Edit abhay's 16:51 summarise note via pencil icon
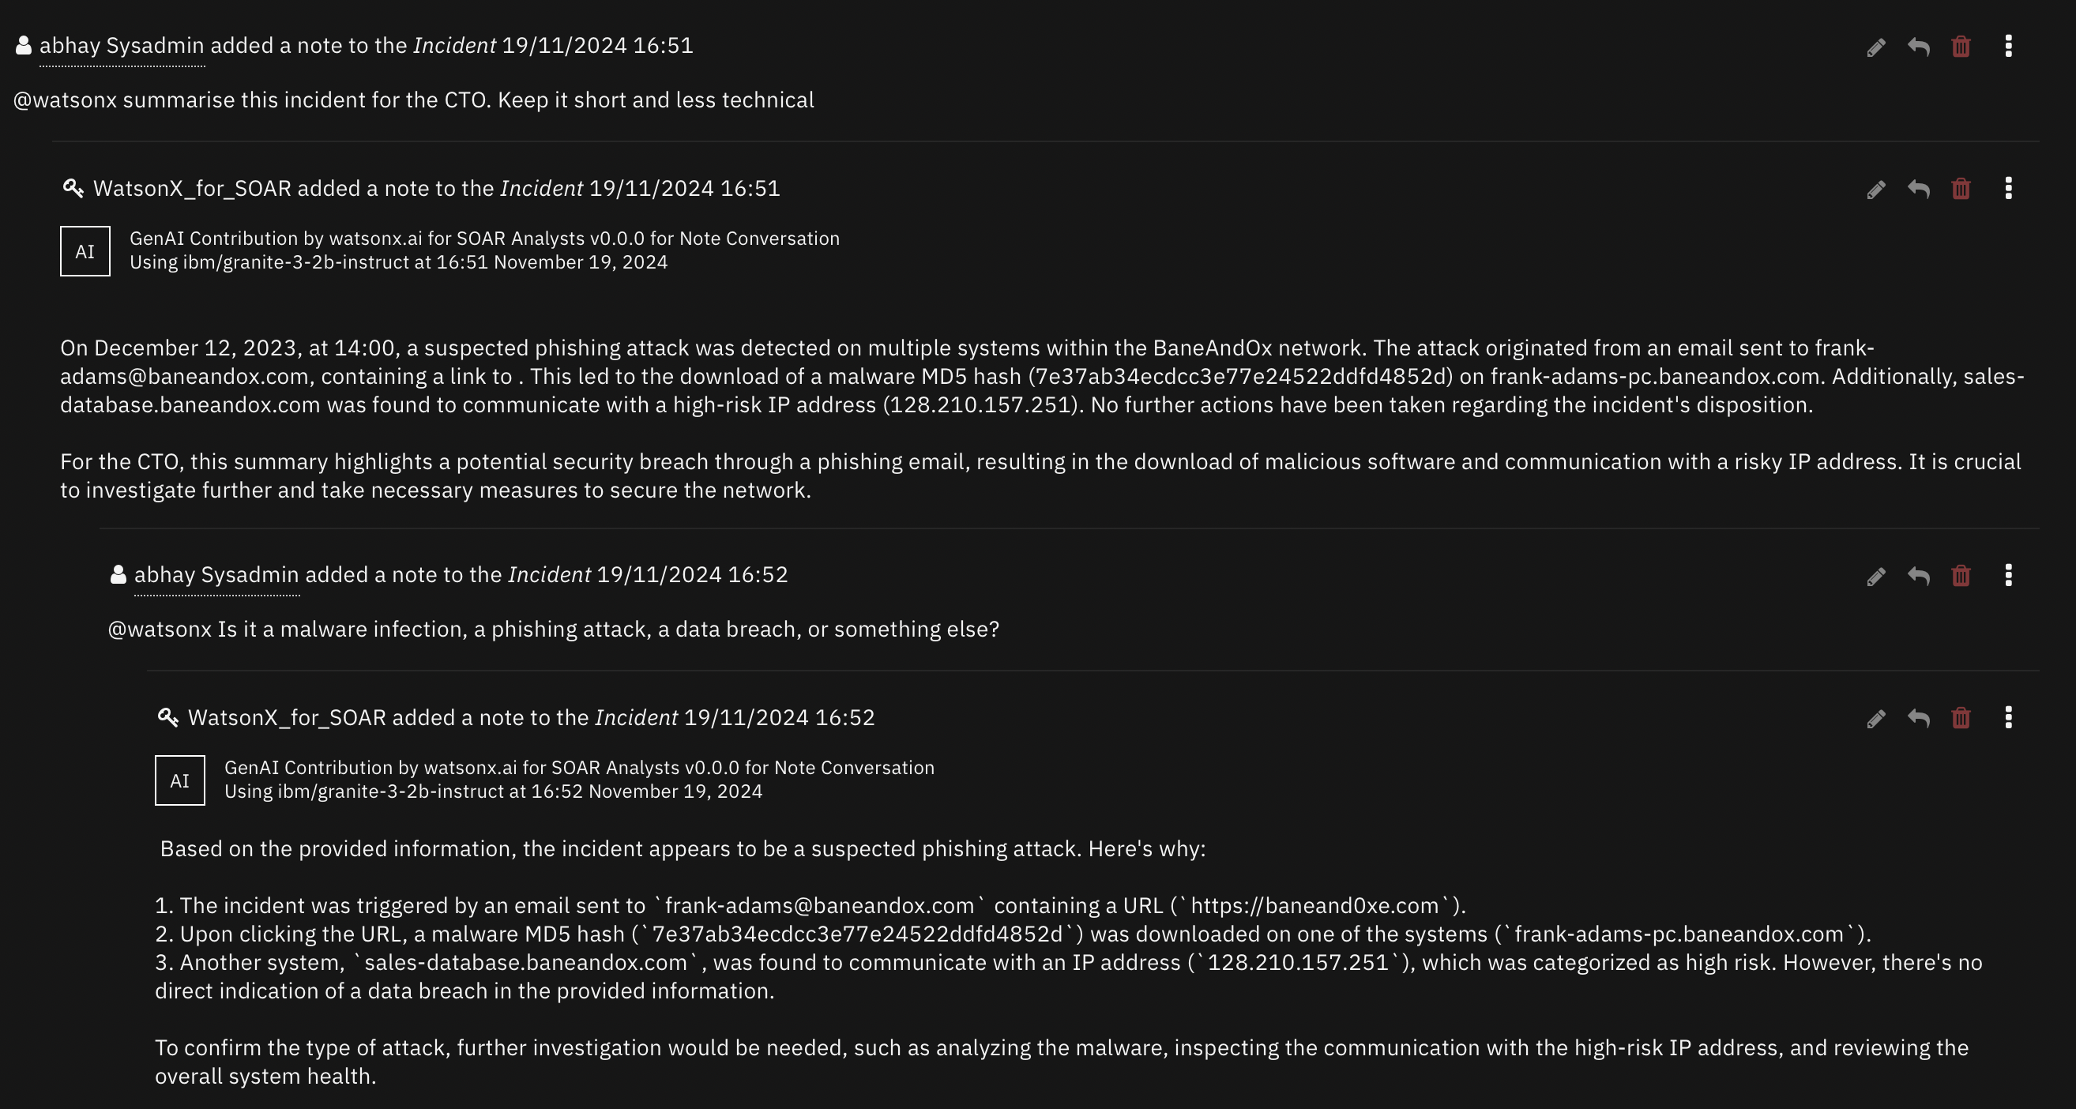 tap(1876, 47)
